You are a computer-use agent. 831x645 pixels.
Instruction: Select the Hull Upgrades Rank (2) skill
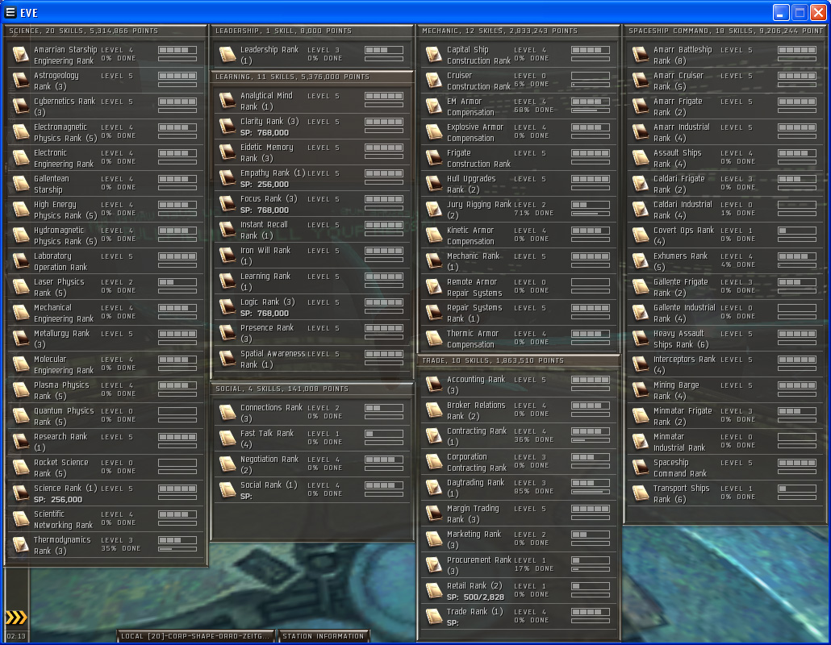tap(519, 184)
